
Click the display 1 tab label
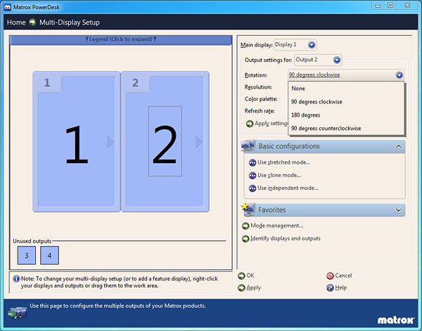point(47,83)
